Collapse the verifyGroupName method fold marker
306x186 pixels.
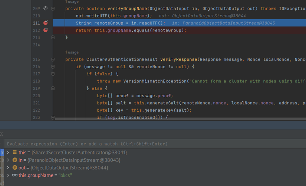(x=53, y=8)
